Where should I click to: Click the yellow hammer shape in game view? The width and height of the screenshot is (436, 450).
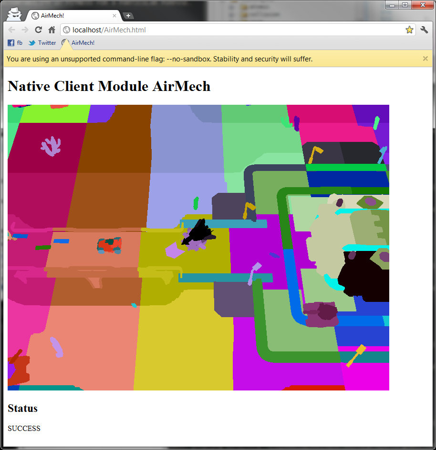pyautogui.click(x=355, y=356)
